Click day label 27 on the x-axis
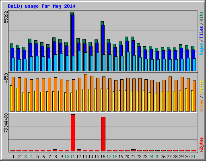The width and height of the screenshot is (206, 161). click(169, 157)
